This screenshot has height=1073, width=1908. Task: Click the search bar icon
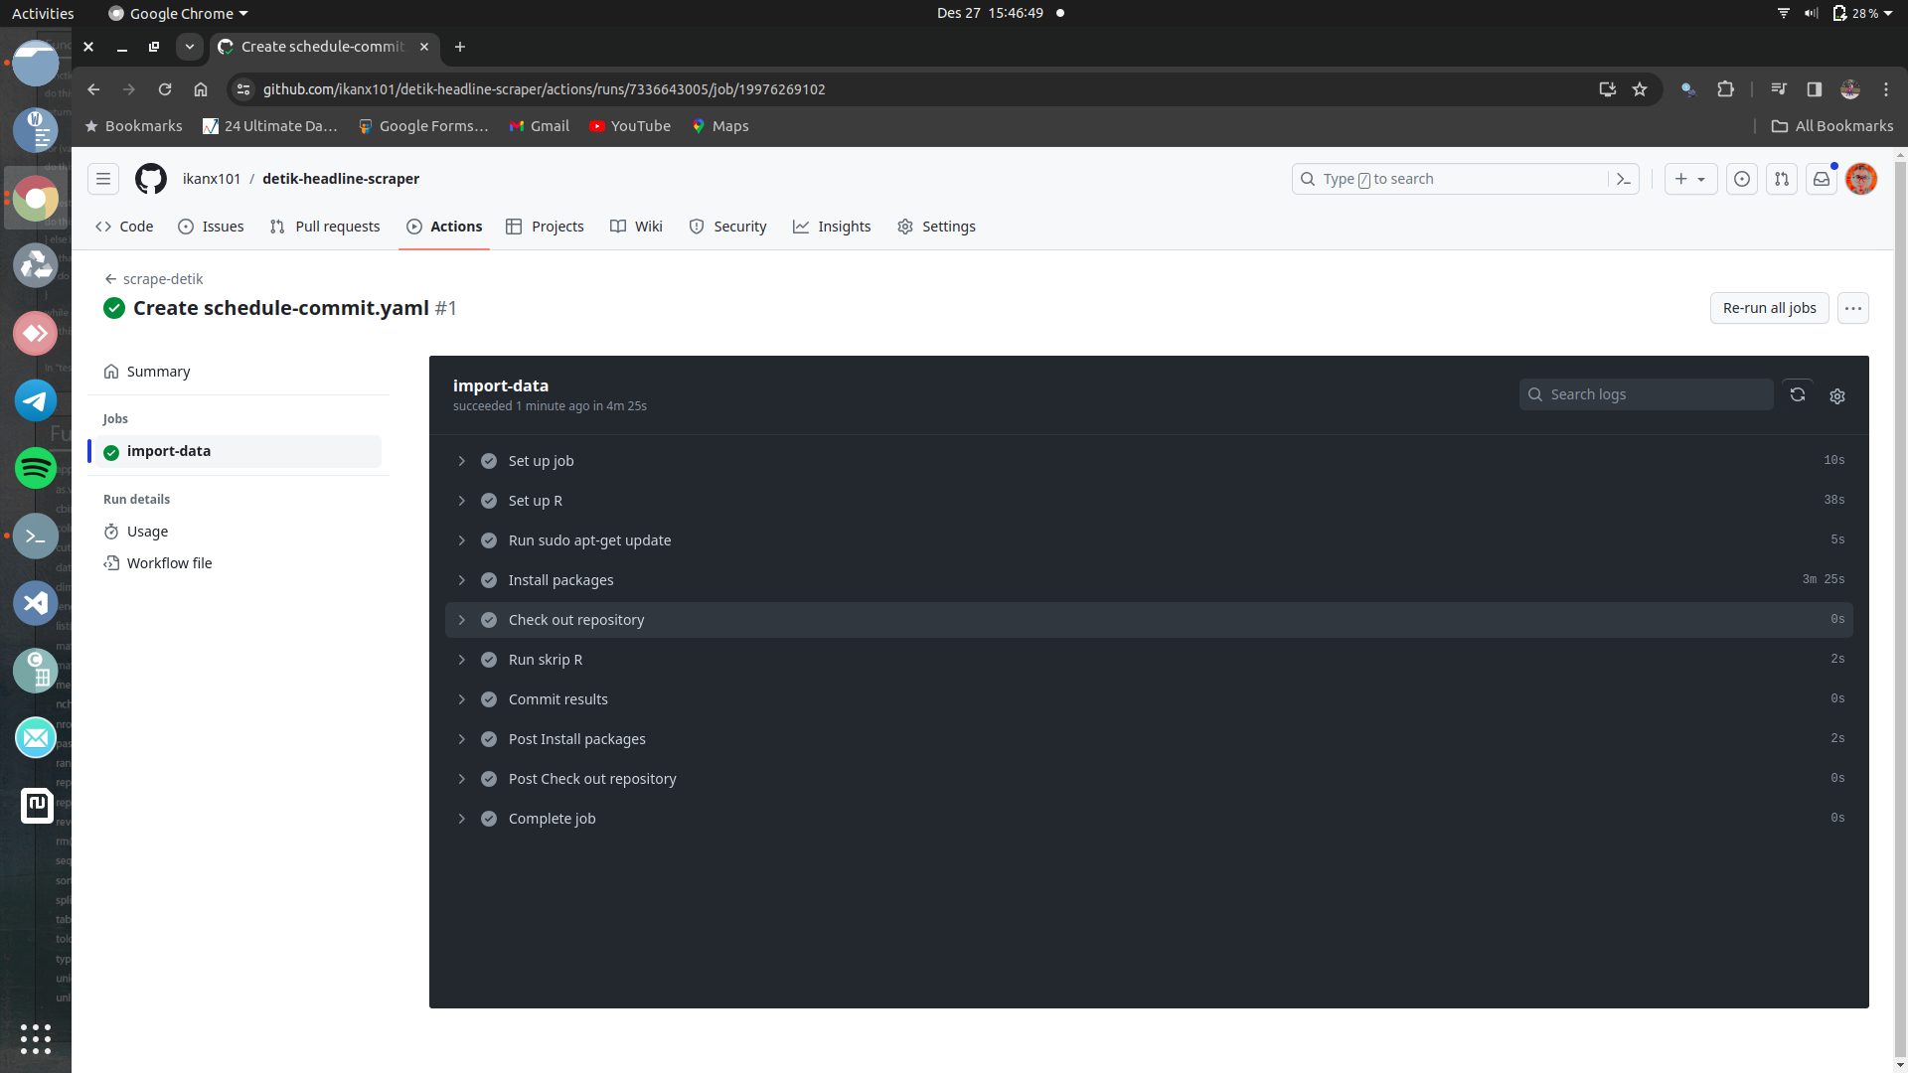coord(1307,178)
